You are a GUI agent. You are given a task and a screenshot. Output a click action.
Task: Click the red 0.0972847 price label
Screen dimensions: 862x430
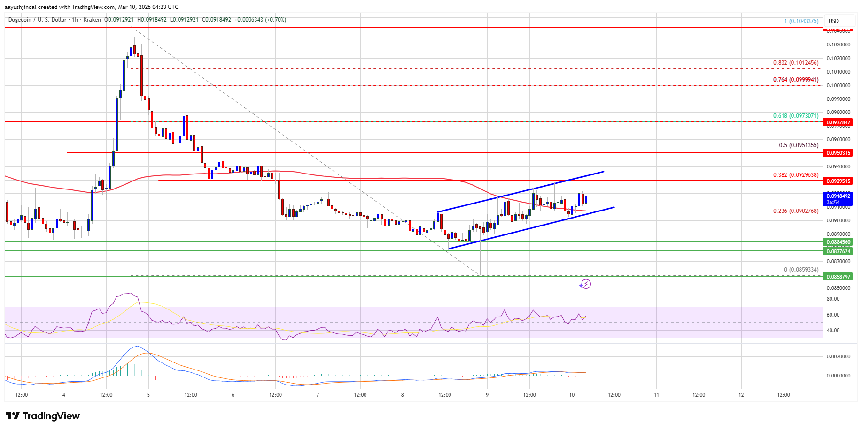[839, 122]
